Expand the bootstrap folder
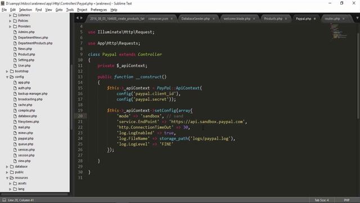This screenshot has height=203, width=360. click(x=7, y=72)
